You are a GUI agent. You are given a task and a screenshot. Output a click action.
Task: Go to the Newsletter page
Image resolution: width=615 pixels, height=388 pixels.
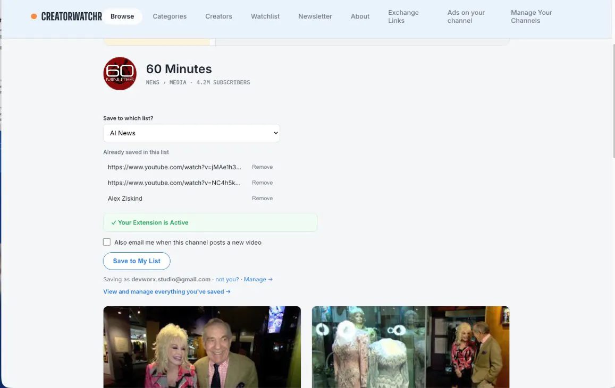[x=315, y=16]
